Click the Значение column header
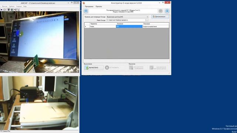 point(129,24)
